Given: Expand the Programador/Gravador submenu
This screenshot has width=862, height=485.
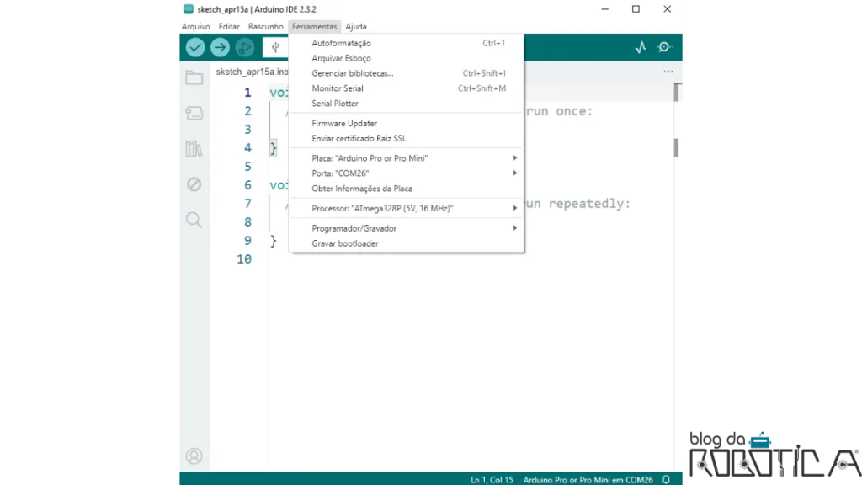Looking at the screenshot, I should pyautogui.click(x=407, y=228).
